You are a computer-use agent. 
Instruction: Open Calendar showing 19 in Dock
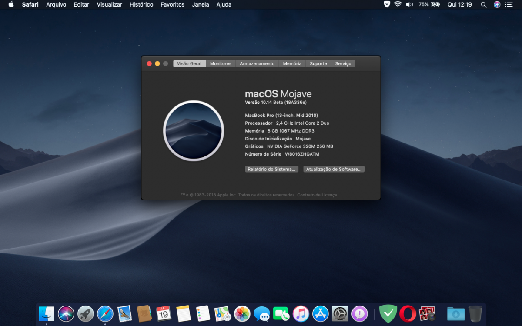pyautogui.click(x=164, y=313)
